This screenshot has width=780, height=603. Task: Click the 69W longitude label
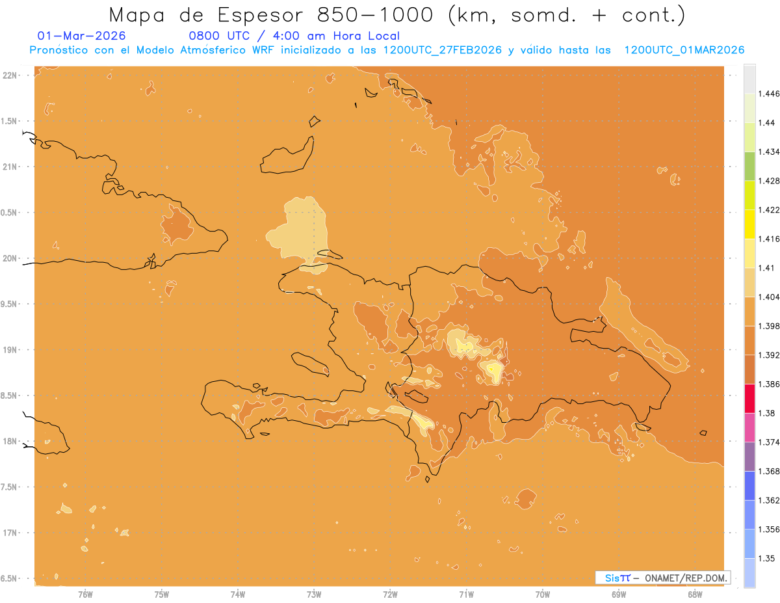(619, 595)
